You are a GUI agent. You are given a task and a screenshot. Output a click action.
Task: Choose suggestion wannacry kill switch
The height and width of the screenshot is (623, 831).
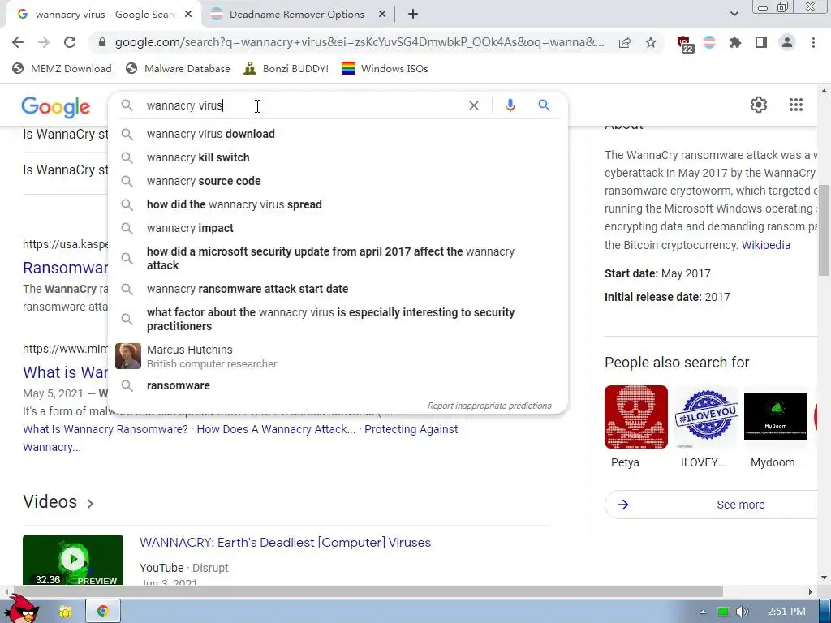[338, 157]
